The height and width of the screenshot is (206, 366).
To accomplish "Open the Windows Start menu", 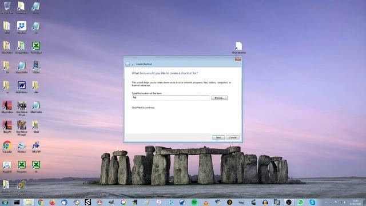I will [5, 202].
